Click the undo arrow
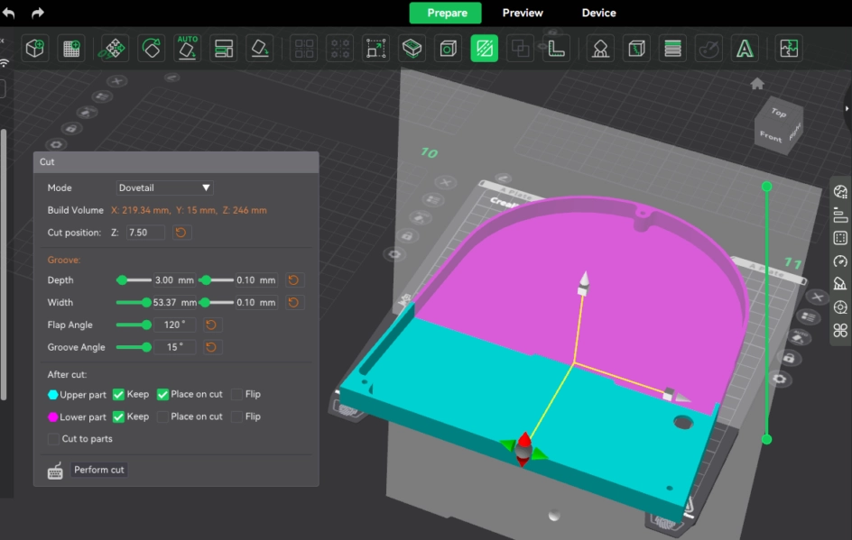This screenshot has width=852, height=540. 8,13
